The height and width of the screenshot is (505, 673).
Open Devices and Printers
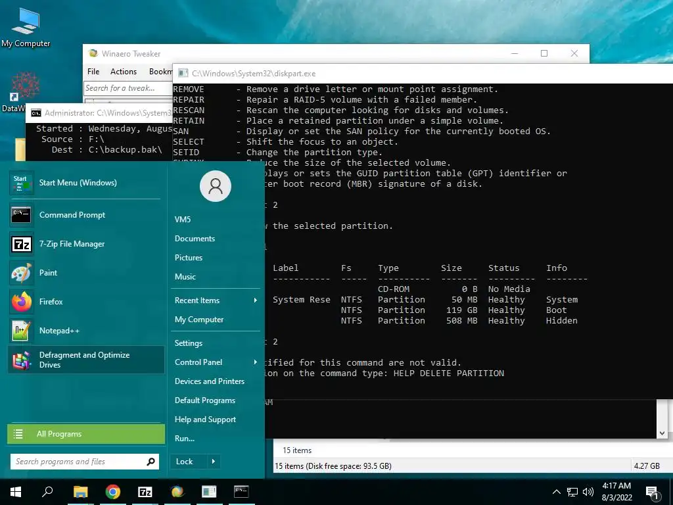pos(210,381)
